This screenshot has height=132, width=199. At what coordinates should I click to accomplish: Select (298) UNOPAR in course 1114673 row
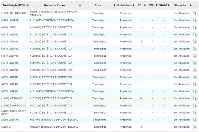coord(10,20)
